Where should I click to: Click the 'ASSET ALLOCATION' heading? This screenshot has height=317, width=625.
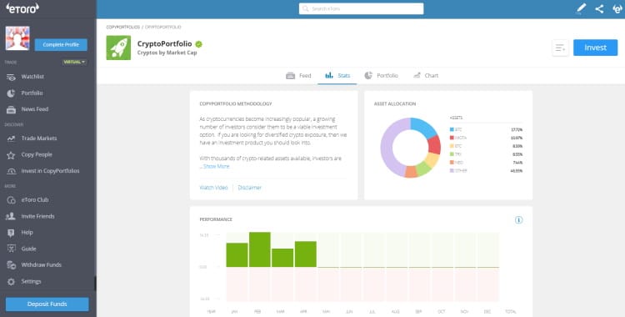click(395, 103)
